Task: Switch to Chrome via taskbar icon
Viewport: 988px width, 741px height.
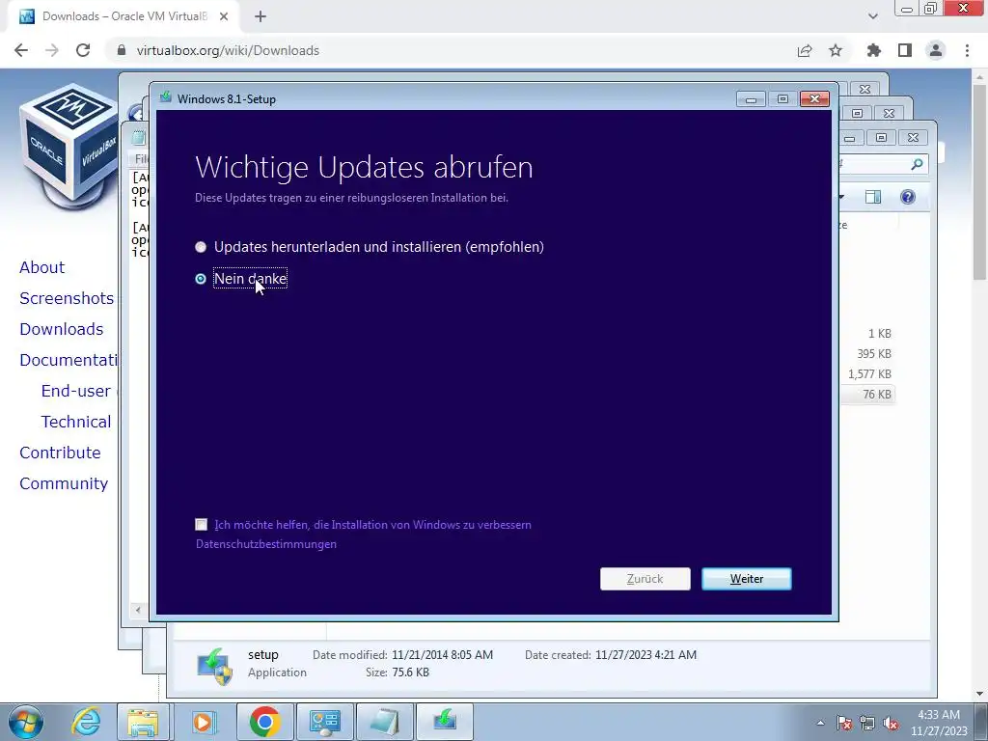Action: [x=264, y=722]
